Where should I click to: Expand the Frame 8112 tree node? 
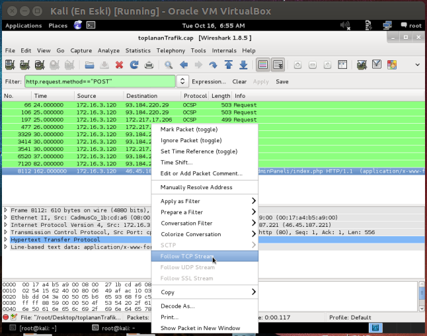6,210
